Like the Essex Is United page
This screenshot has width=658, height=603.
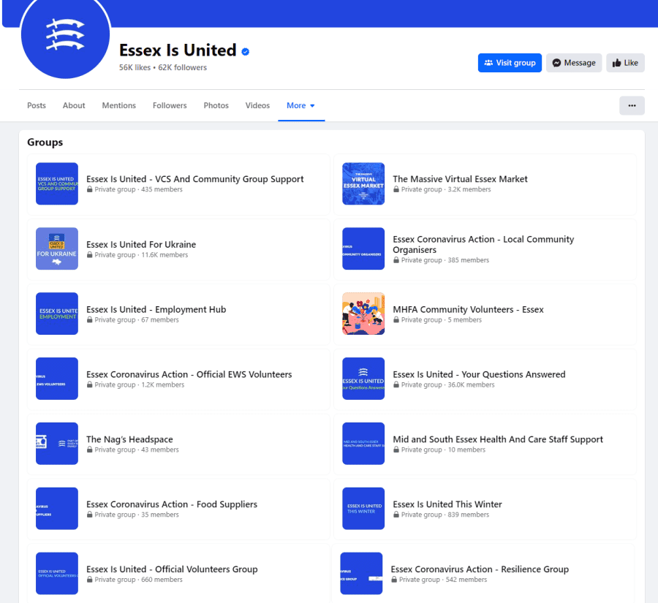pyautogui.click(x=625, y=63)
